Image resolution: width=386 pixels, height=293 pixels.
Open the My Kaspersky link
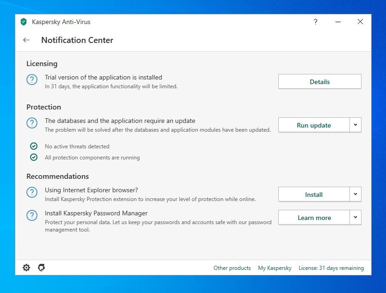[x=275, y=268]
